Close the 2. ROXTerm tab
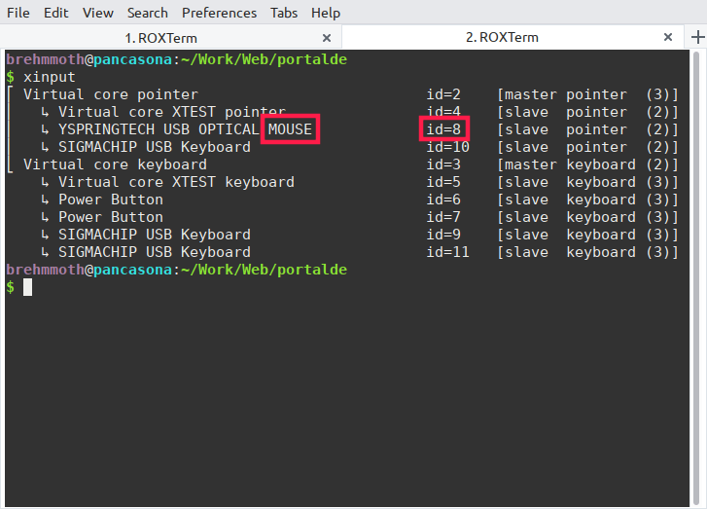The image size is (707, 509). click(668, 37)
